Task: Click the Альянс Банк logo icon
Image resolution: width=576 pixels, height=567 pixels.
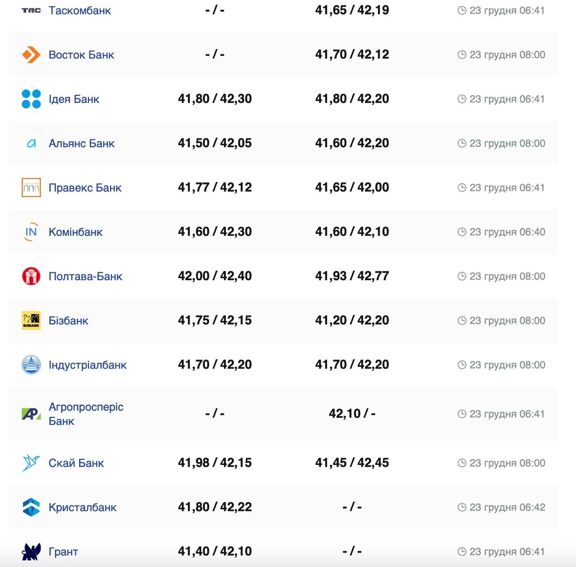Action: coord(31,144)
